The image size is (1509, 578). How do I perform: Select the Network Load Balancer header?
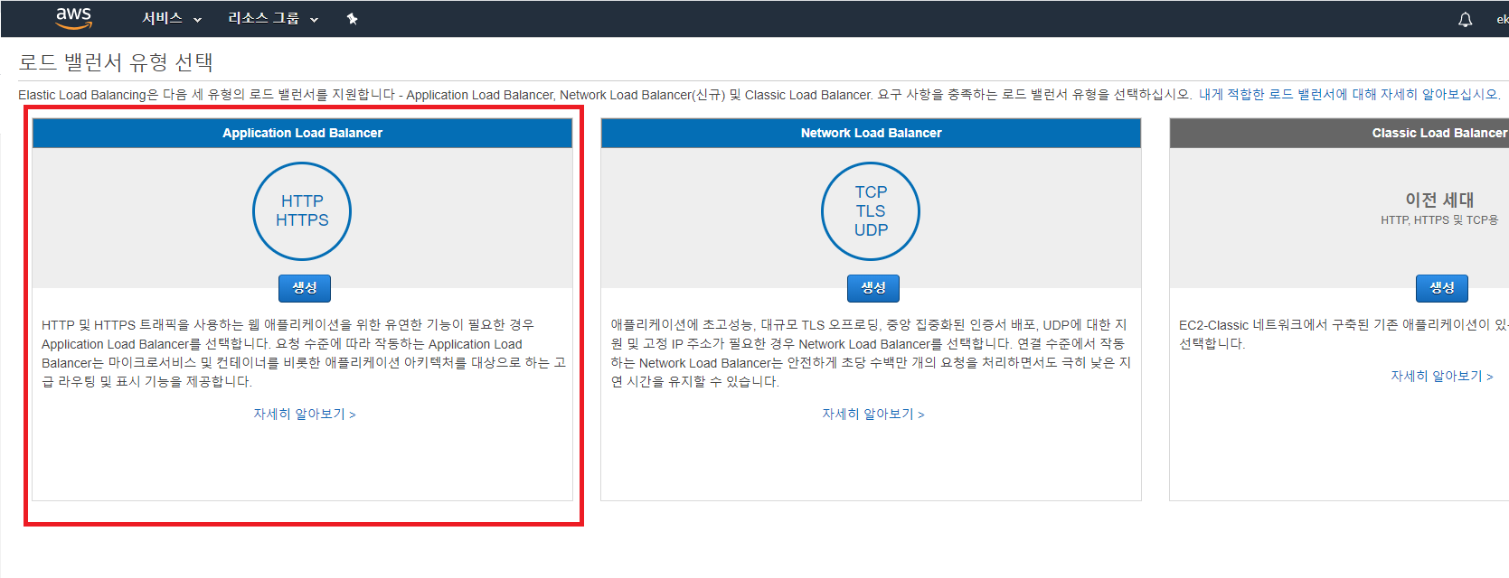point(871,133)
